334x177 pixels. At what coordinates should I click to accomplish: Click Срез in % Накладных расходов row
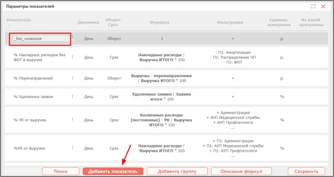tap(114, 57)
